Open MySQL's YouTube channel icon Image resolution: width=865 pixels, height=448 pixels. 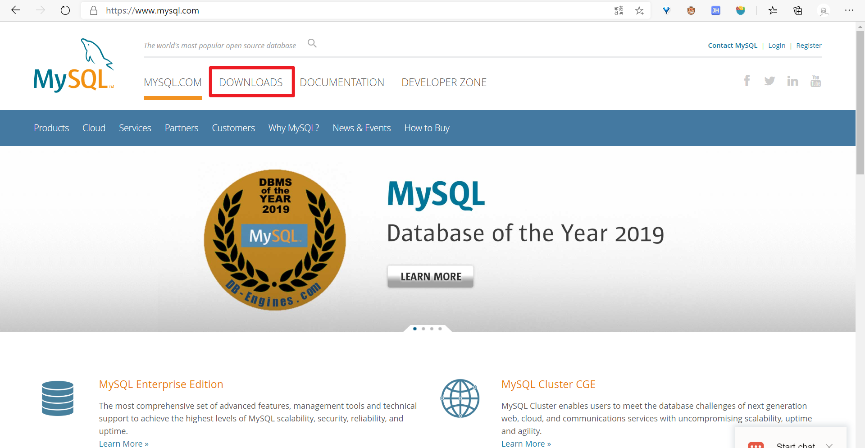point(815,81)
